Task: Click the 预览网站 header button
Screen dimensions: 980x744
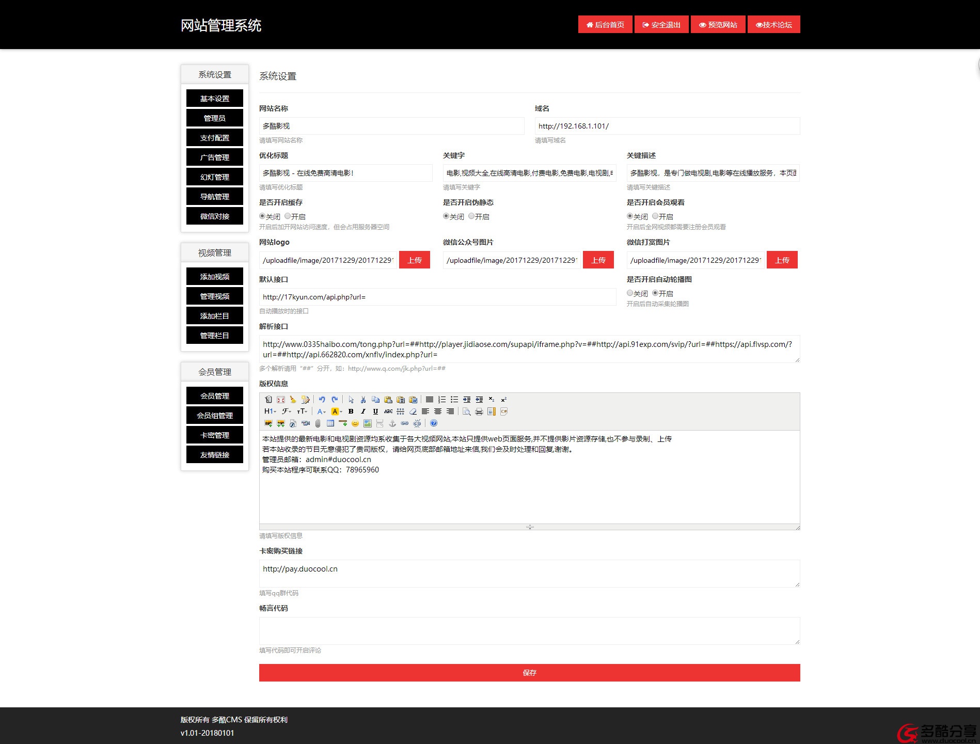Action: pos(718,25)
